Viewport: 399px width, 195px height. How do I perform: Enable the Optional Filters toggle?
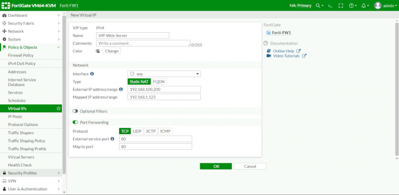(75, 111)
